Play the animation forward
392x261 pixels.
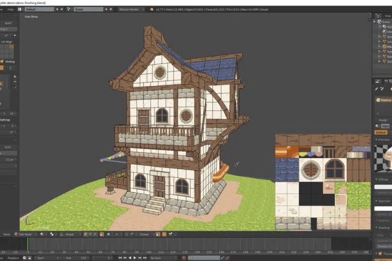[135, 258]
